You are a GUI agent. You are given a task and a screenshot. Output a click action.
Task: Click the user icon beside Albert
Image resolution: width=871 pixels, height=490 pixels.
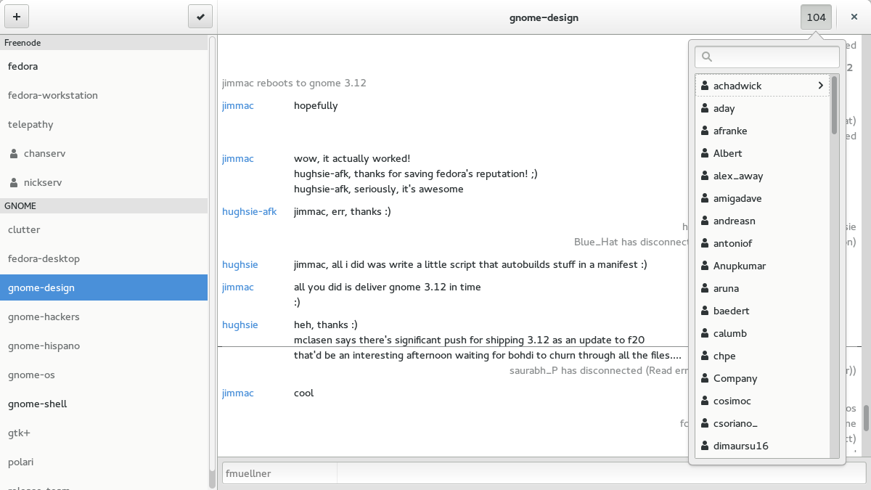[705, 153]
